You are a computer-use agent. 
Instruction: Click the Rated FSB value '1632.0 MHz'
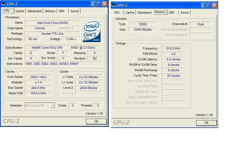(x=38, y=93)
